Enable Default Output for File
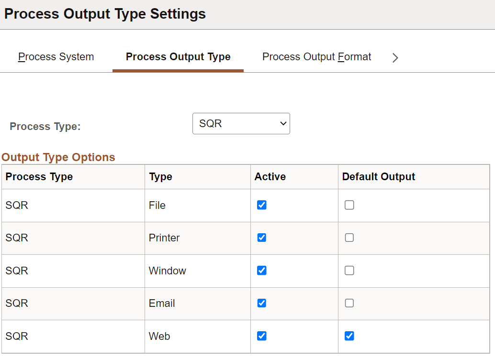This screenshot has width=495, height=358. 349,205
